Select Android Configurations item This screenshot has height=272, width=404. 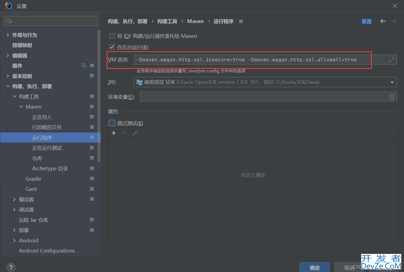[47, 251]
